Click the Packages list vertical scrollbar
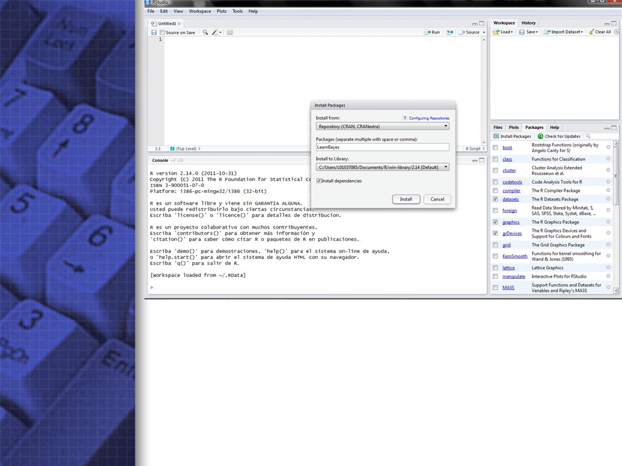The width and height of the screenshot is (622, 466). tap(616, 217)
